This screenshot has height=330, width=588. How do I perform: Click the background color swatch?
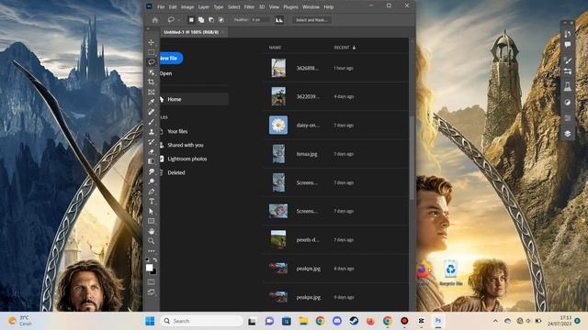[x=153, y=272]
